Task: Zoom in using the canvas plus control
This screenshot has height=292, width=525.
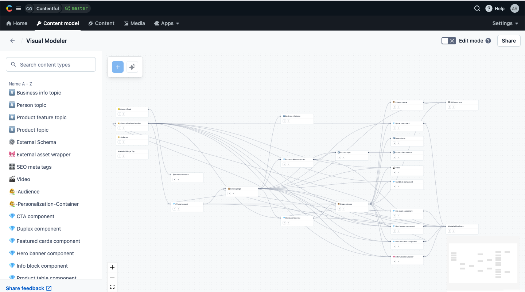Action: coord(112,267)
